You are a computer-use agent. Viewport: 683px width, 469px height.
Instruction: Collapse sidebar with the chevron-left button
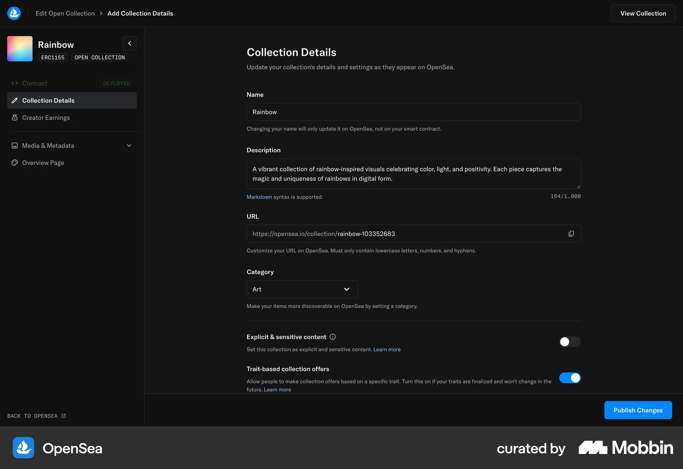129,43
